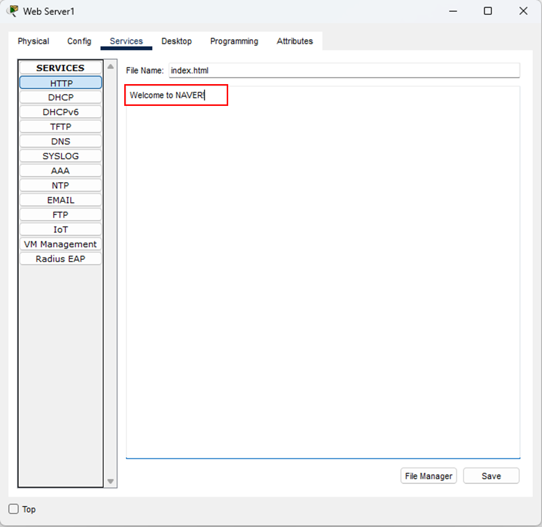Open the Attributes tab
The image size is (542, 527).
tap(295, 41)
